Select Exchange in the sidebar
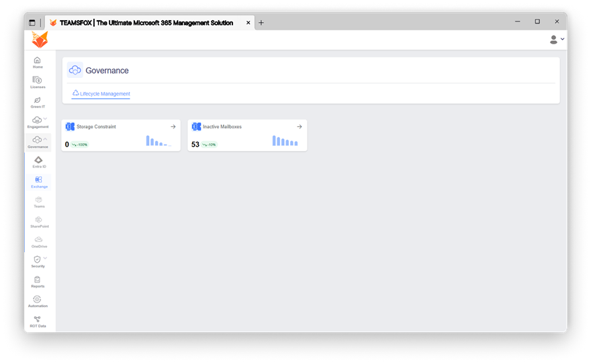Viewport: 591px width, 363px height. (x=39, y=182)
